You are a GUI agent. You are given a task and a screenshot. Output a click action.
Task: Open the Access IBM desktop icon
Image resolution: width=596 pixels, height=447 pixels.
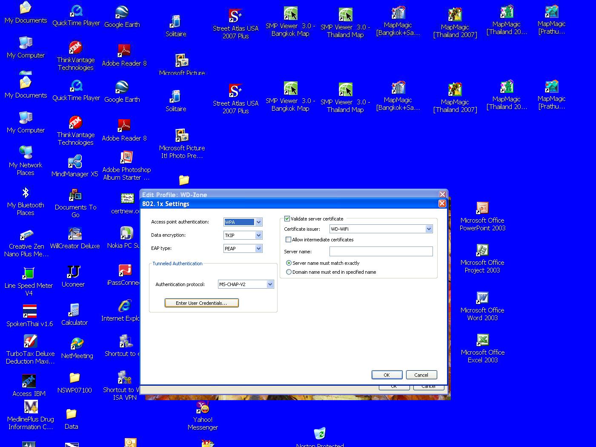coord(29,381)
